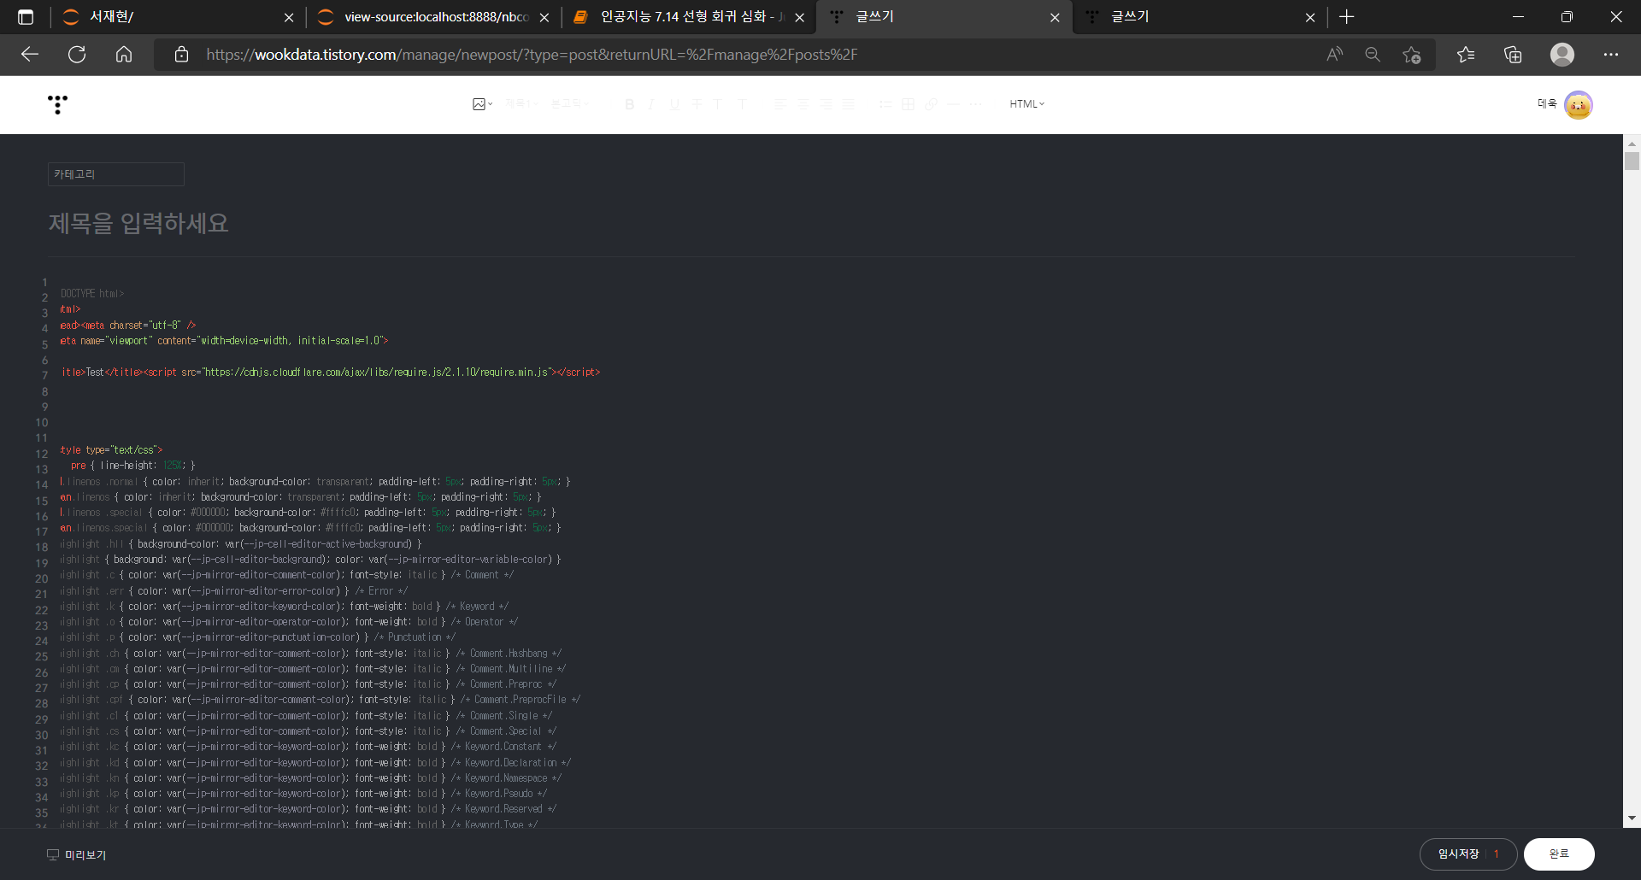Open the more tools ellipsis in editor toolbar

[x=976, y=104]
